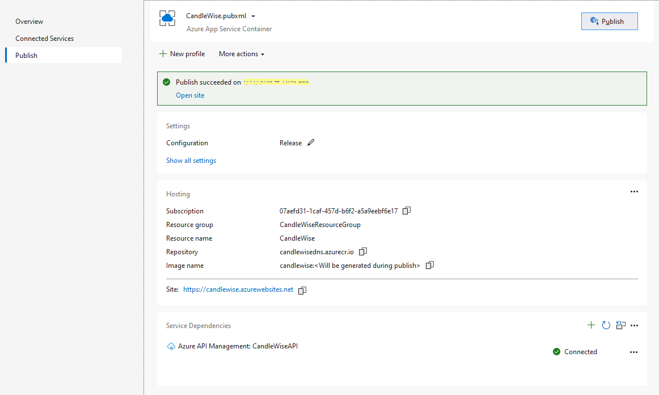The height and width of the screenshot is (395, 659).
Task: Open the candlewise.azurewebsites.net site link
Action: click(x=238, y=289)
